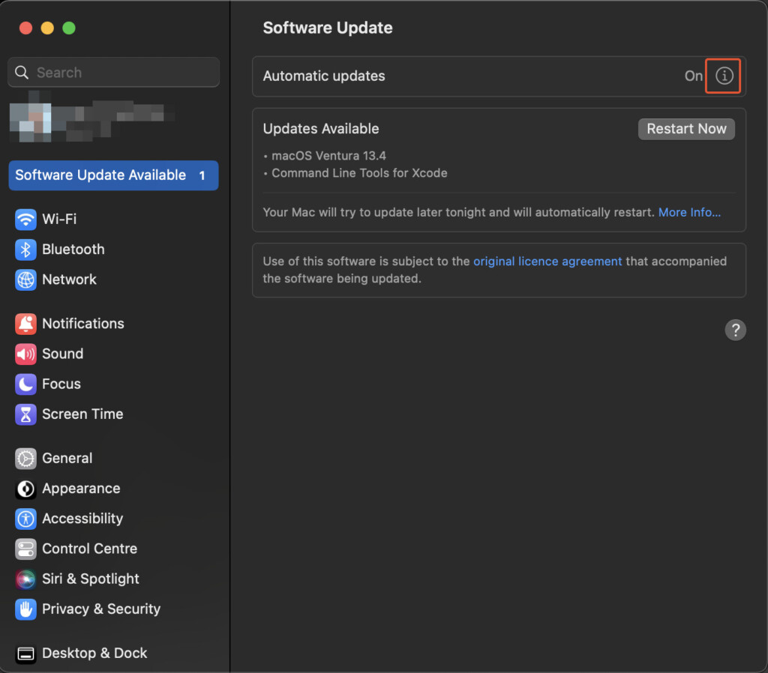Screen dimensions: 768x673
Task: Open the original licence agreement link
Action: [547, 262]
